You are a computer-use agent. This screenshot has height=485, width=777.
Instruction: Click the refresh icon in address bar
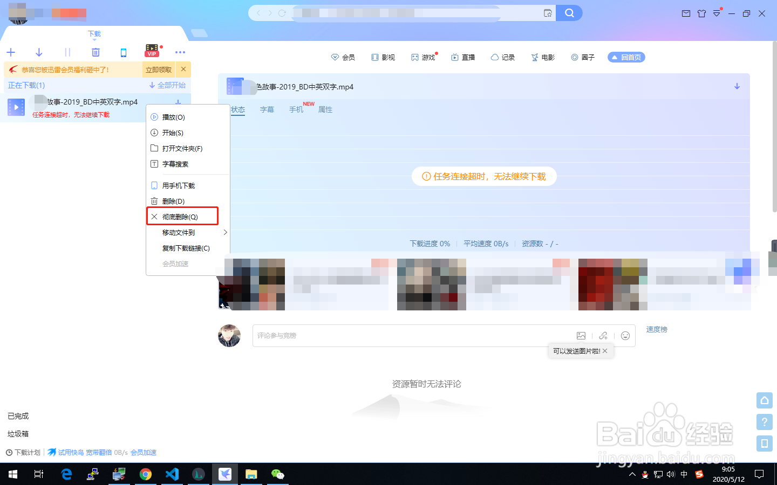(x=282, y=13)
